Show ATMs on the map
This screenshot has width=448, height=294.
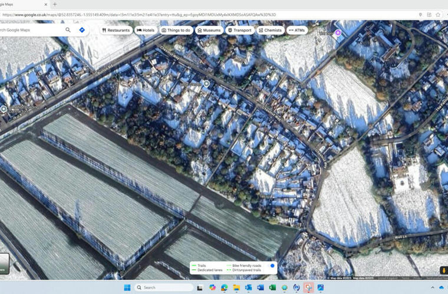[297, 30]
